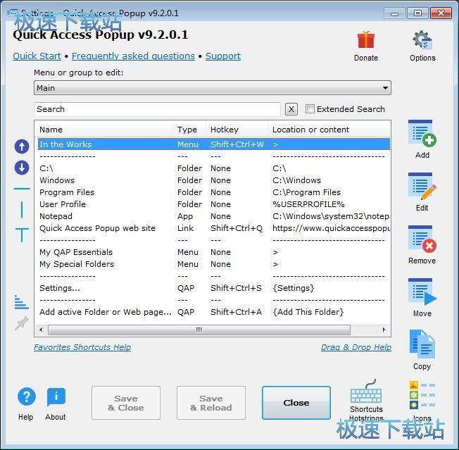Viewport: 459px width, 450px height.
Task: Click the Add favorite icon
Action: [x=422, y=134]
